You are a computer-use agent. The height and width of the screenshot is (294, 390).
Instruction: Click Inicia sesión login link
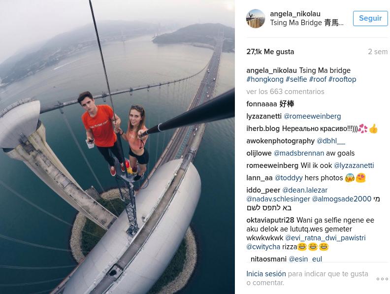266,274
